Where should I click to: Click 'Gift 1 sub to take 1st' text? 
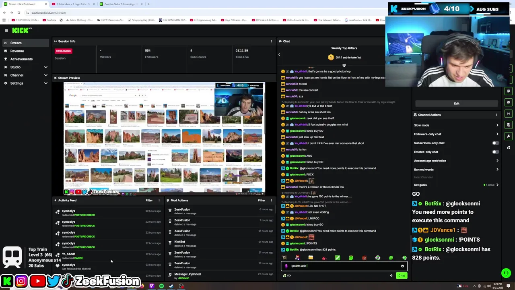point(348,57)
